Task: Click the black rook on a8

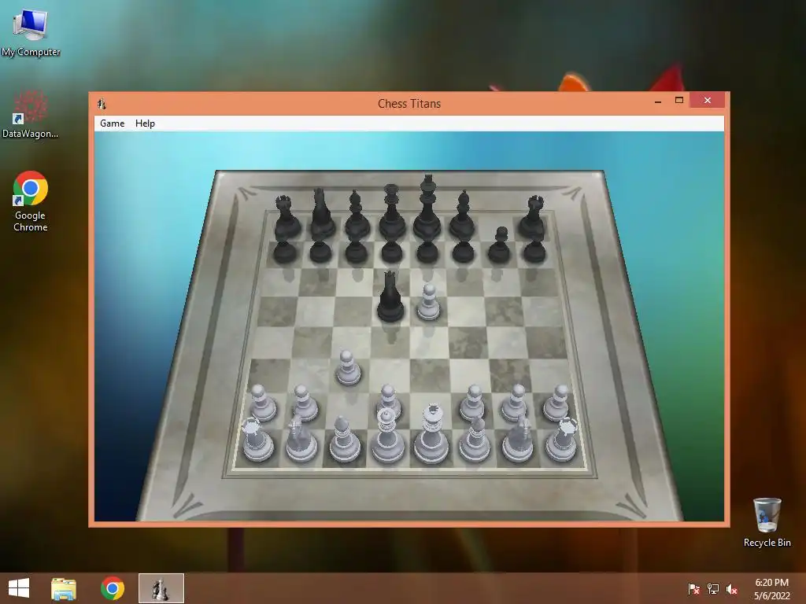Action: [287, 217]
